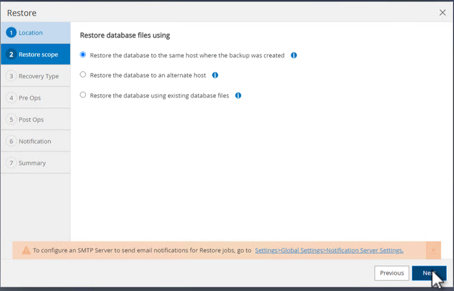This screenshot has width=454, height=291.
Task: Click the step 4 Pre Ops number badge
Action: tap(12, 98)
